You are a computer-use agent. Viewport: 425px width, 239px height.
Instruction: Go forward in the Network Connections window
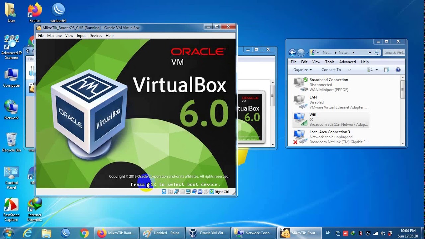[x=301, y=52]
